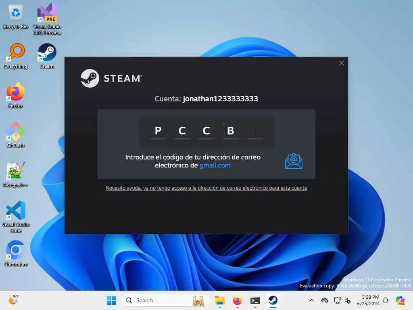Click the fourth code box containing B
The width and height of the screenshot is (413, 310).
click(x=230, y=131)
